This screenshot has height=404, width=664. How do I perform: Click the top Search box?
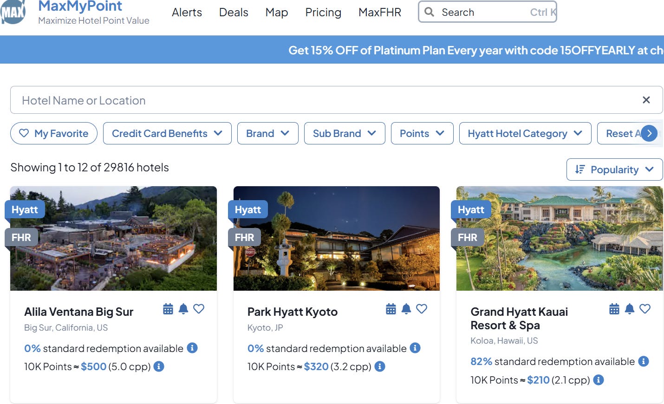click(488, 12)
